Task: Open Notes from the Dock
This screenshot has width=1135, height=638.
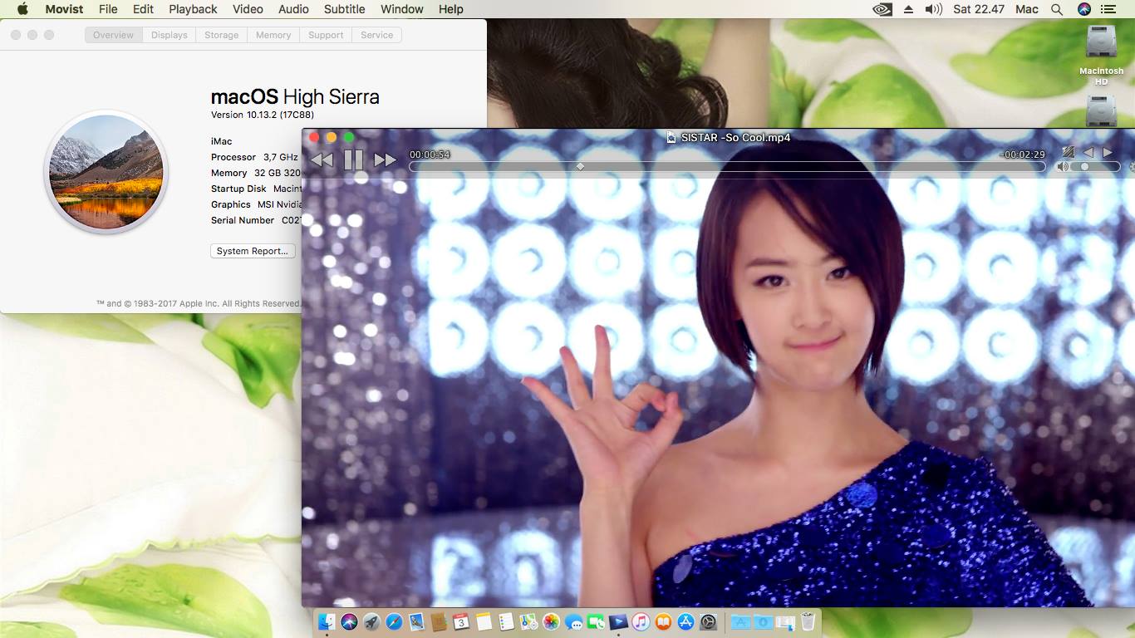Action: (x=484, y=621)
